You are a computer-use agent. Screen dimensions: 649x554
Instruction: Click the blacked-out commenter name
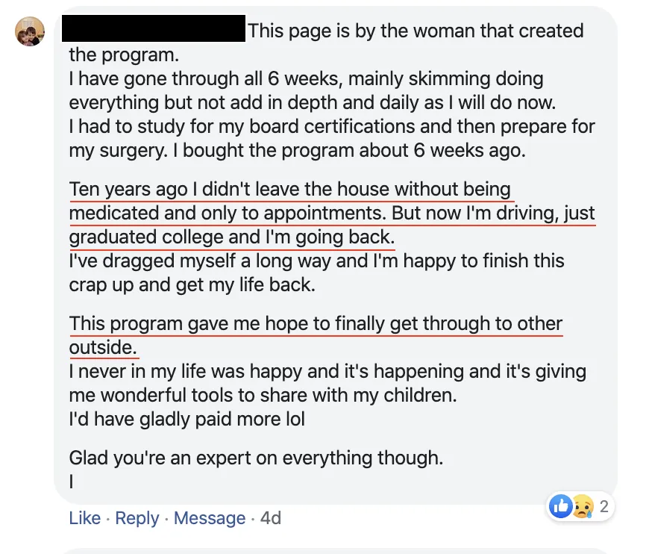coord(154,28)
